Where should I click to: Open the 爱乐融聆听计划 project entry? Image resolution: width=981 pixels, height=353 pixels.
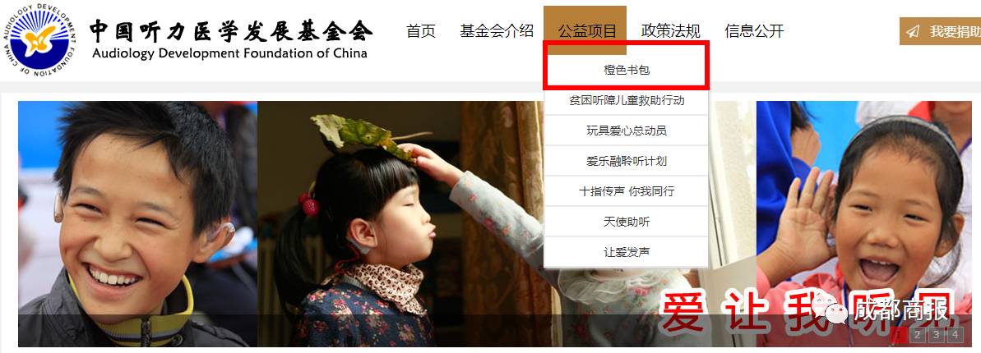coord(627,161)
